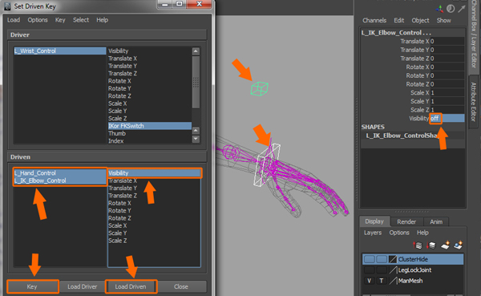
Task: Toggle the V visibility box of ManMesh
Action: [370, 281]
